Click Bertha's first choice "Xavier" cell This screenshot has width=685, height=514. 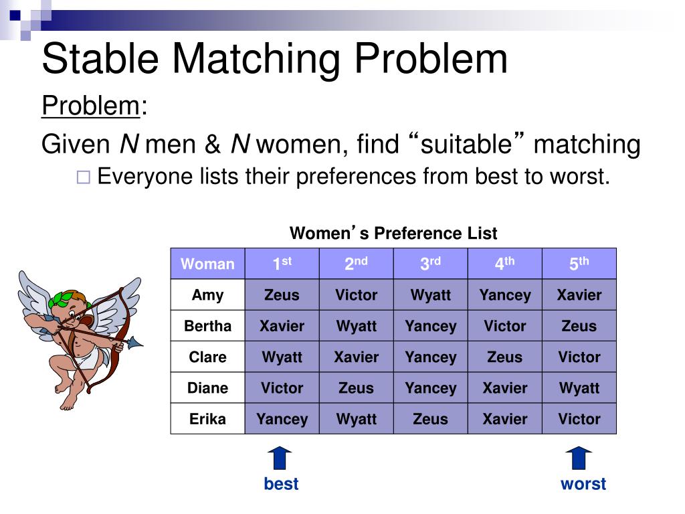[282, 326]
